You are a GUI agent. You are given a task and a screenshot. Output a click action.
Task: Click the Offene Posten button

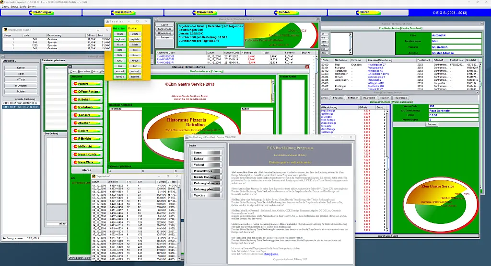(x=87, y=91)
